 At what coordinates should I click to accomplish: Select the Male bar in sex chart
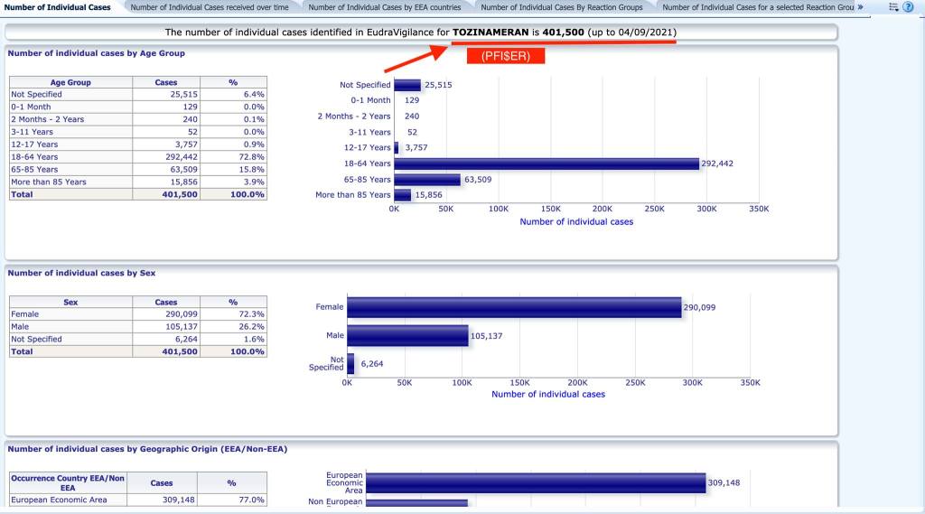click(x=407, y=336)
